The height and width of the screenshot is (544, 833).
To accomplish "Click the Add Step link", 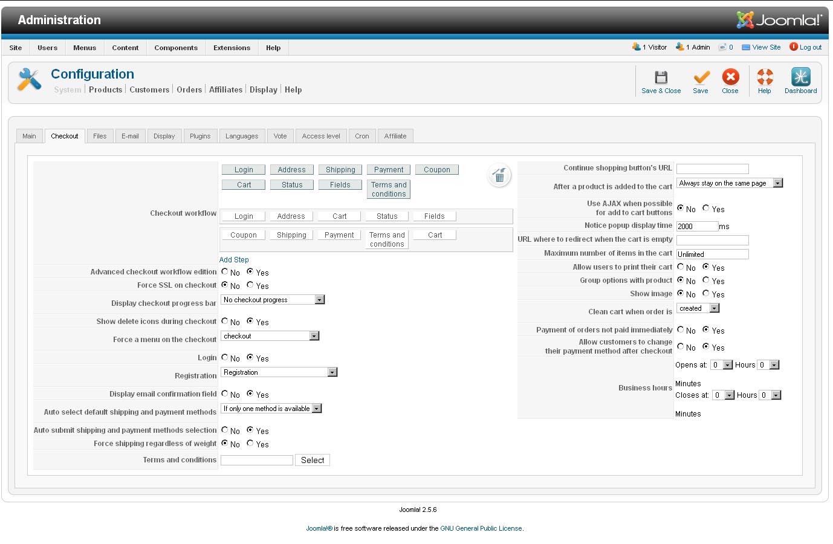I will click(234, 260).
